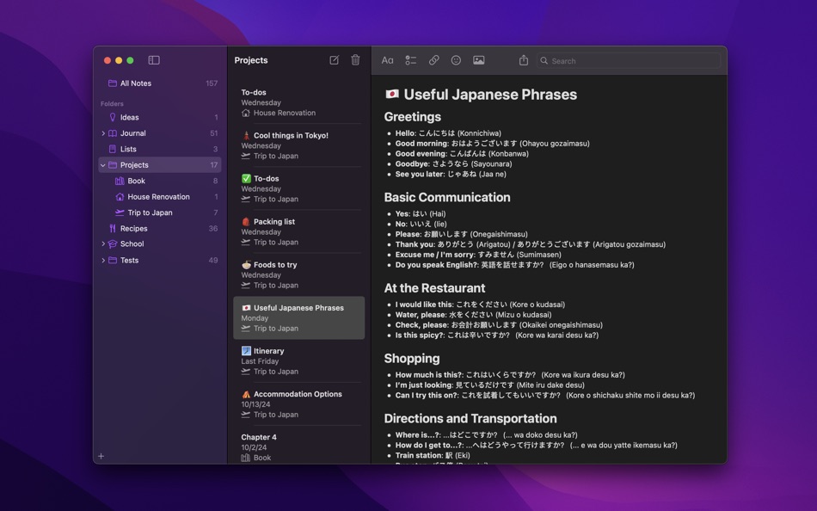This screenshot has height=511, width=817.
Task: Select the Ideas folder
Action: (160, 117)
